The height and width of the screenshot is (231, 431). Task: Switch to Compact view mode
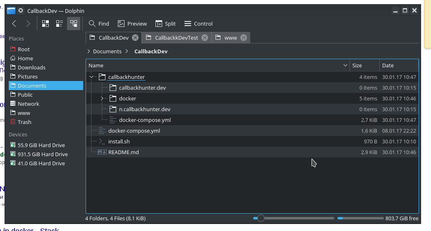point(60,24)
